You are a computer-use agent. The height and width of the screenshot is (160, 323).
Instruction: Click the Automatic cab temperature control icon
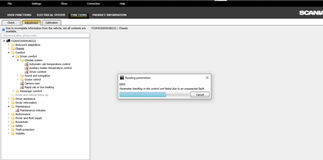click(x=27, y=64)
